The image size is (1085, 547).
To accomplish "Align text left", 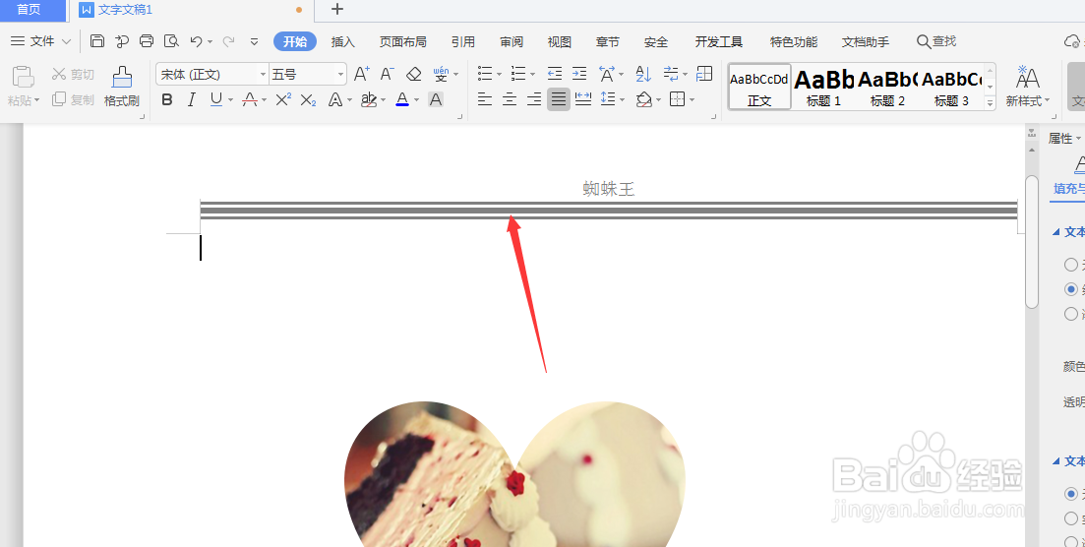I will point(485,99).
